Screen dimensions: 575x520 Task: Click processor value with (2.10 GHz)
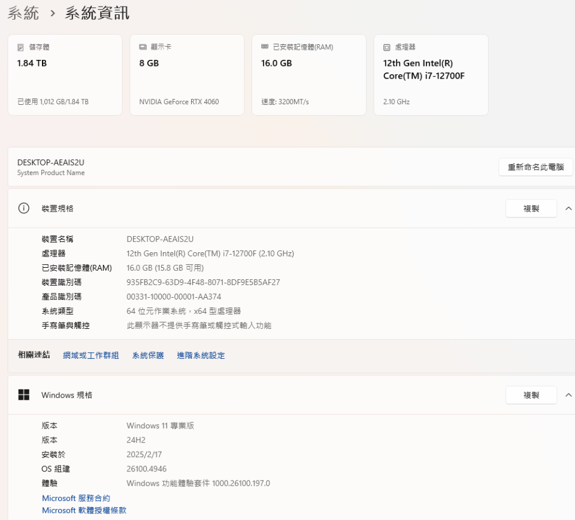tap(210, 253)
